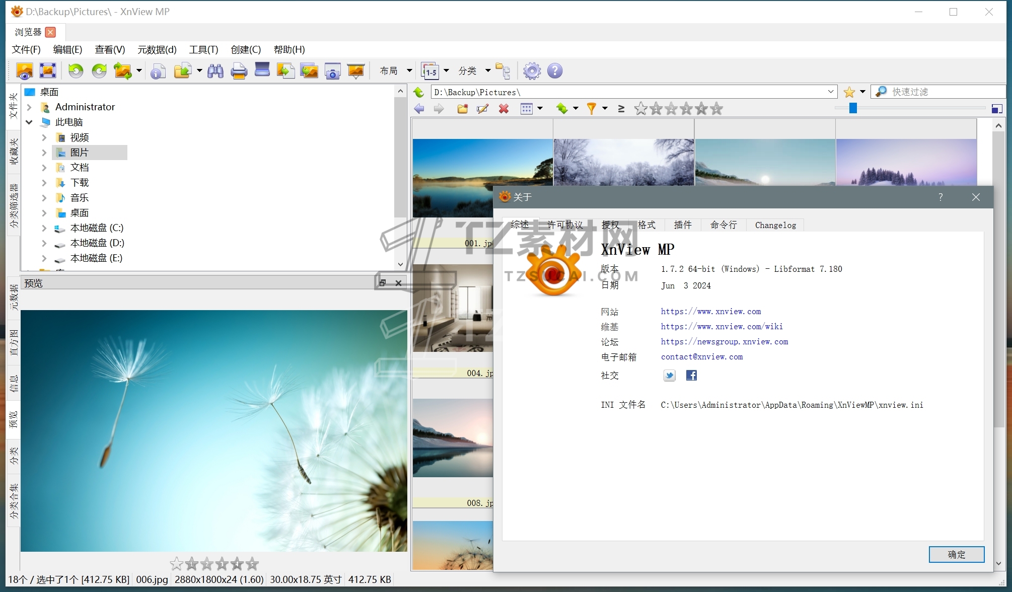The height and width of the screenshot is (592, 1012).
Task: Open the 1-5 rating dropdown arrow
Action: pos(446,71)
